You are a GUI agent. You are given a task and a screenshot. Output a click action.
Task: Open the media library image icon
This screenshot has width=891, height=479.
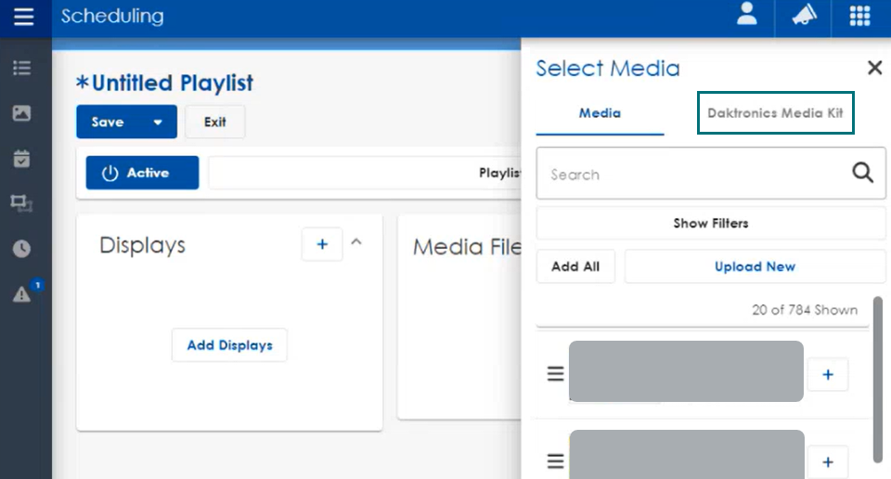coord(21,113)
